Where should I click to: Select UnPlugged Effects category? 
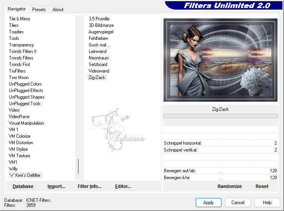[26, 91]
